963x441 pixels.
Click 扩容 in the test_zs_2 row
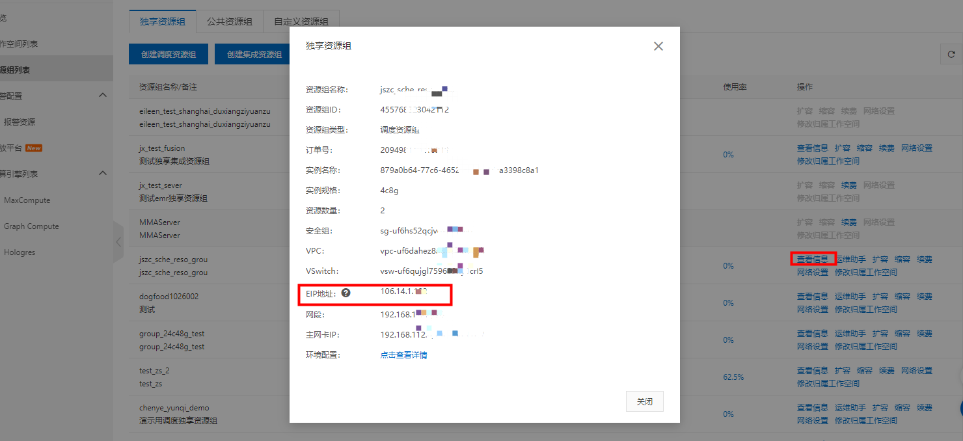843,371
